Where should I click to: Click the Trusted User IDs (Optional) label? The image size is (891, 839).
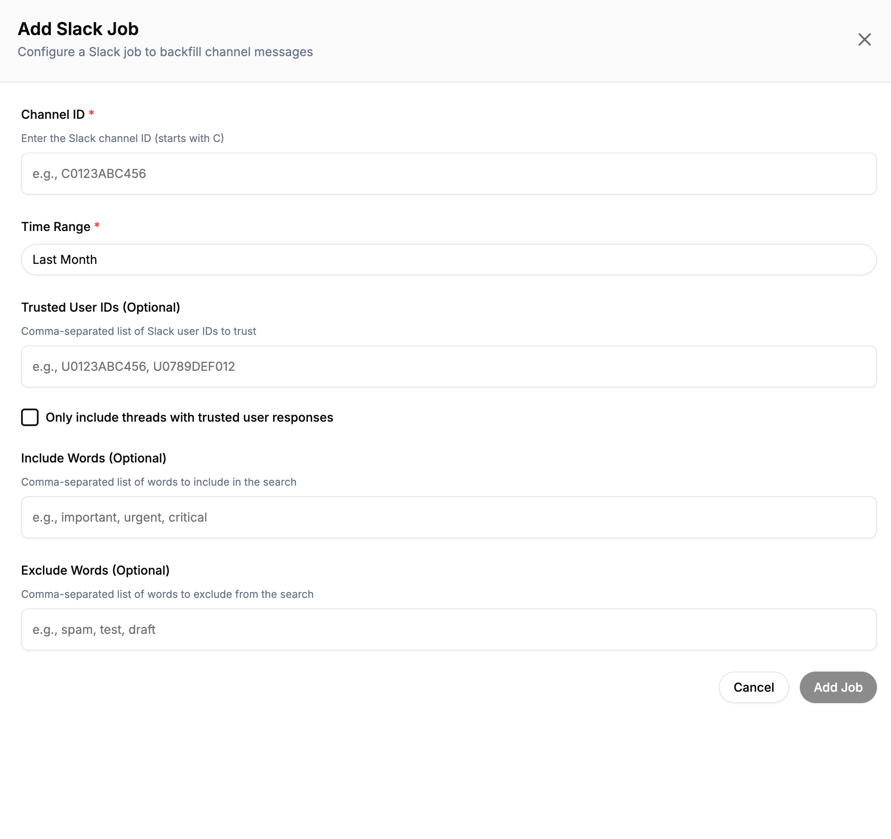(100, 307)
